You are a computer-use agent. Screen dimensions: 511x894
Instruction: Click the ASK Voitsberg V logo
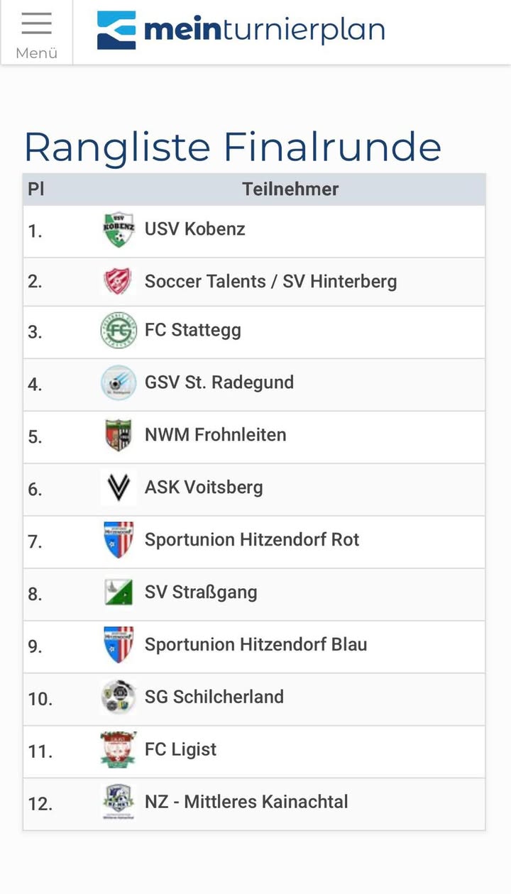[119, 487]
